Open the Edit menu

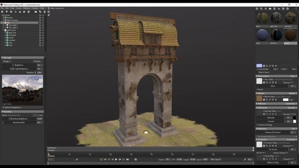(x=7, y=8)
